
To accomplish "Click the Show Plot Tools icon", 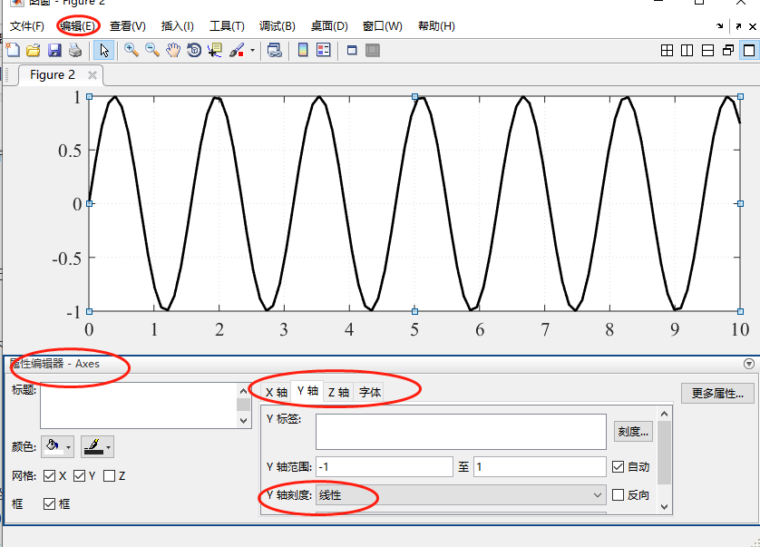I will click(373, 50).
